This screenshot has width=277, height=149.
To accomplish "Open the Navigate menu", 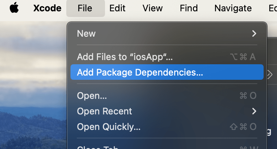I will 233,8.
